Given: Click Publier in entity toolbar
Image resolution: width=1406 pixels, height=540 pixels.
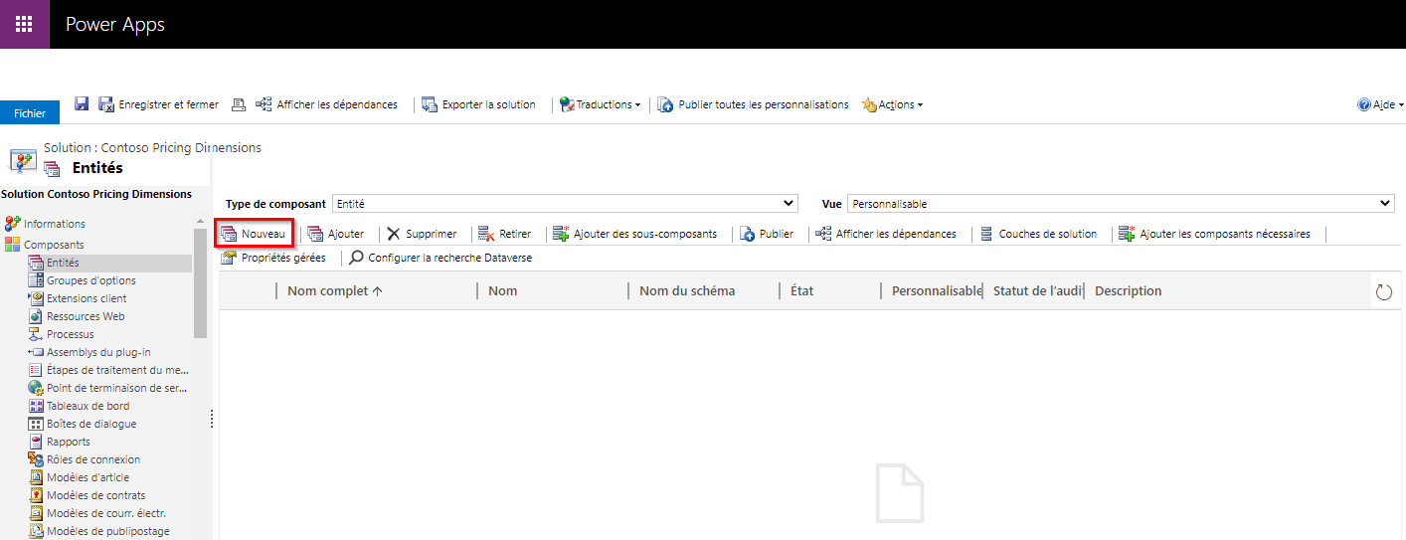Looking at the screenshot, I should 766,234.
